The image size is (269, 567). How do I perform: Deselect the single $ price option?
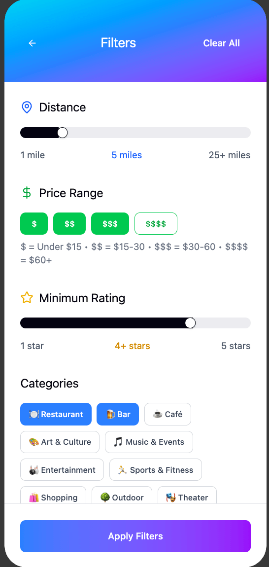tap(34, 224)
